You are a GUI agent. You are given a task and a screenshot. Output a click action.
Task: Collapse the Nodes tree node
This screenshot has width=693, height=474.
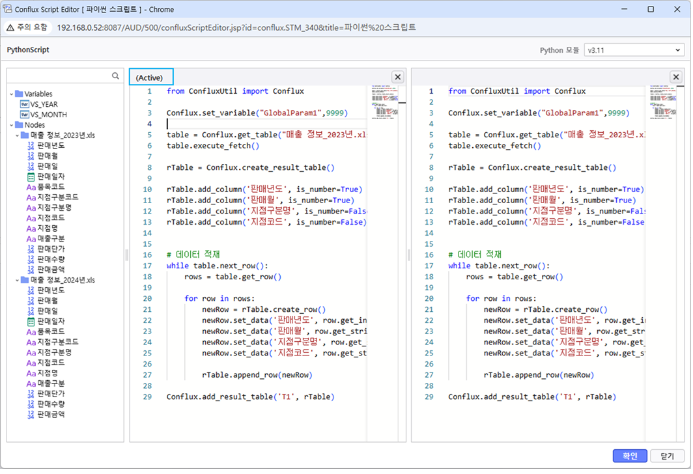pos(12,125)
